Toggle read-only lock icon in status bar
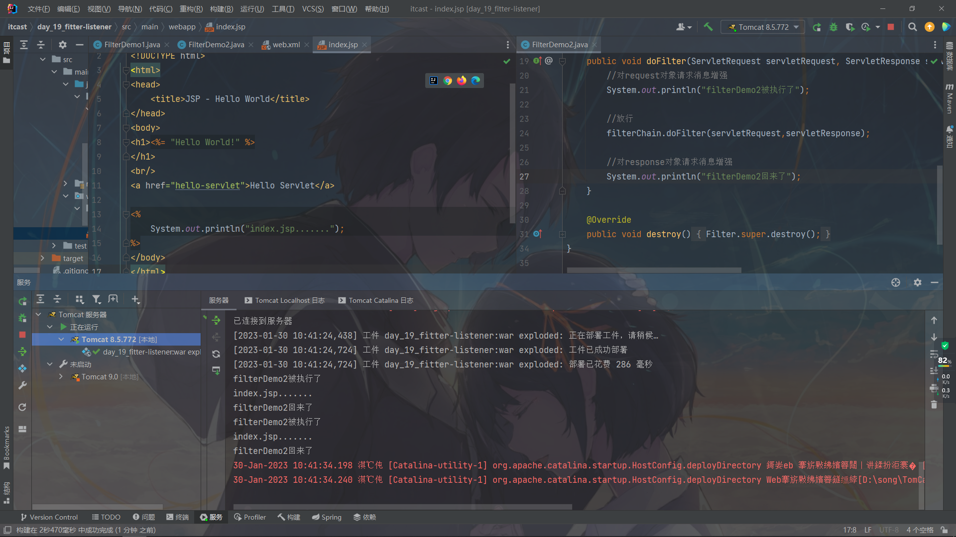Image resolution: width=956 pixels, height=537 pixels. coord(944,530)
